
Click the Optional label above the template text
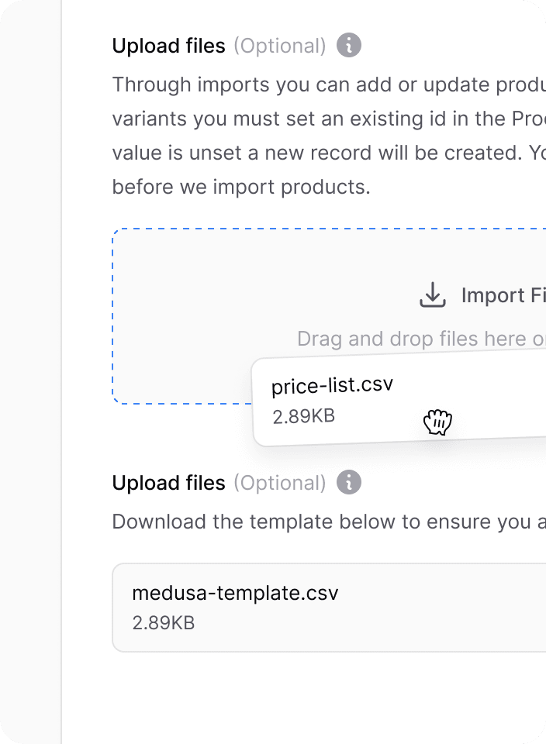(280, 483)
